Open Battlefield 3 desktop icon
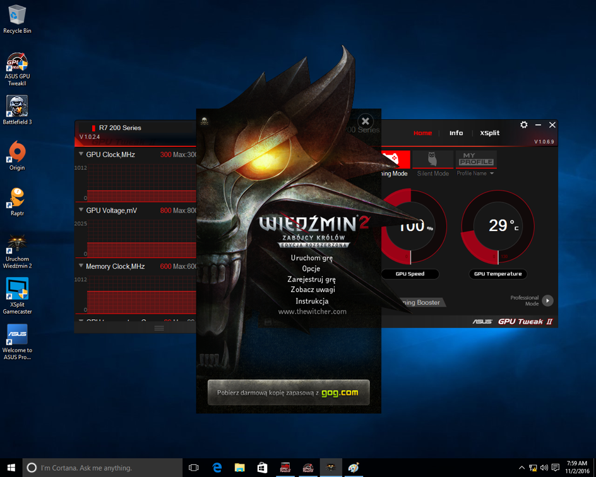This screenshot has width=596, height=477. pos(17,107)
